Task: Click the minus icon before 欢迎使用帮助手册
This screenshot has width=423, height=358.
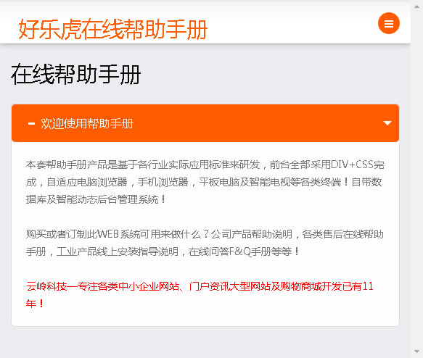Action: [x=32, y=124]
